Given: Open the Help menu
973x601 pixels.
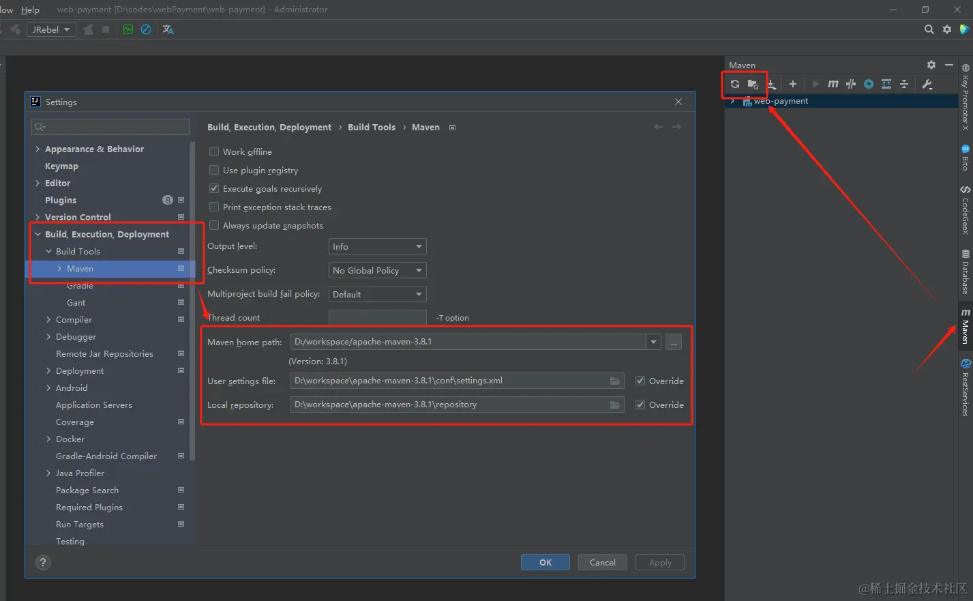Looking at the screenshot, I should [x=30, y=10].
